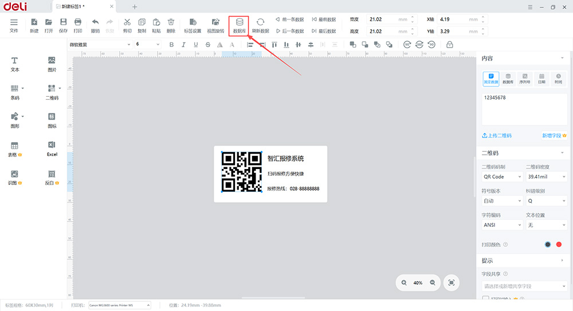Click the 新建 new label icon
This screenshot has width=573, height=311.
34,26
